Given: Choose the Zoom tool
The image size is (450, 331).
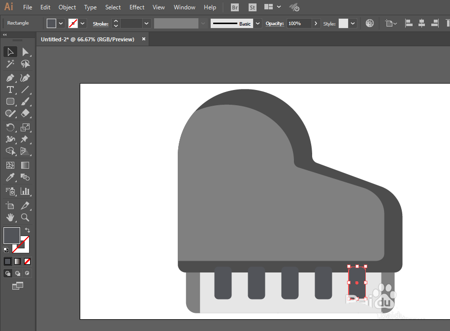Looking at the screenshot, I should pyautogui.click(x=25, y=217).
